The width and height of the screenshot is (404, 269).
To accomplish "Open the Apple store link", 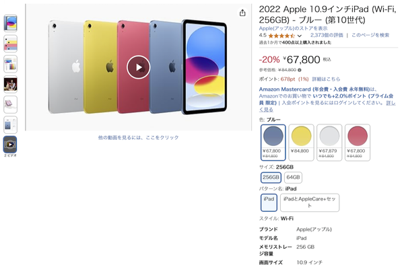I will coord(293,28).
